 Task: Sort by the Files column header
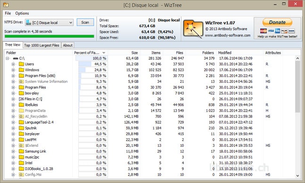click(x=174, y=53)
